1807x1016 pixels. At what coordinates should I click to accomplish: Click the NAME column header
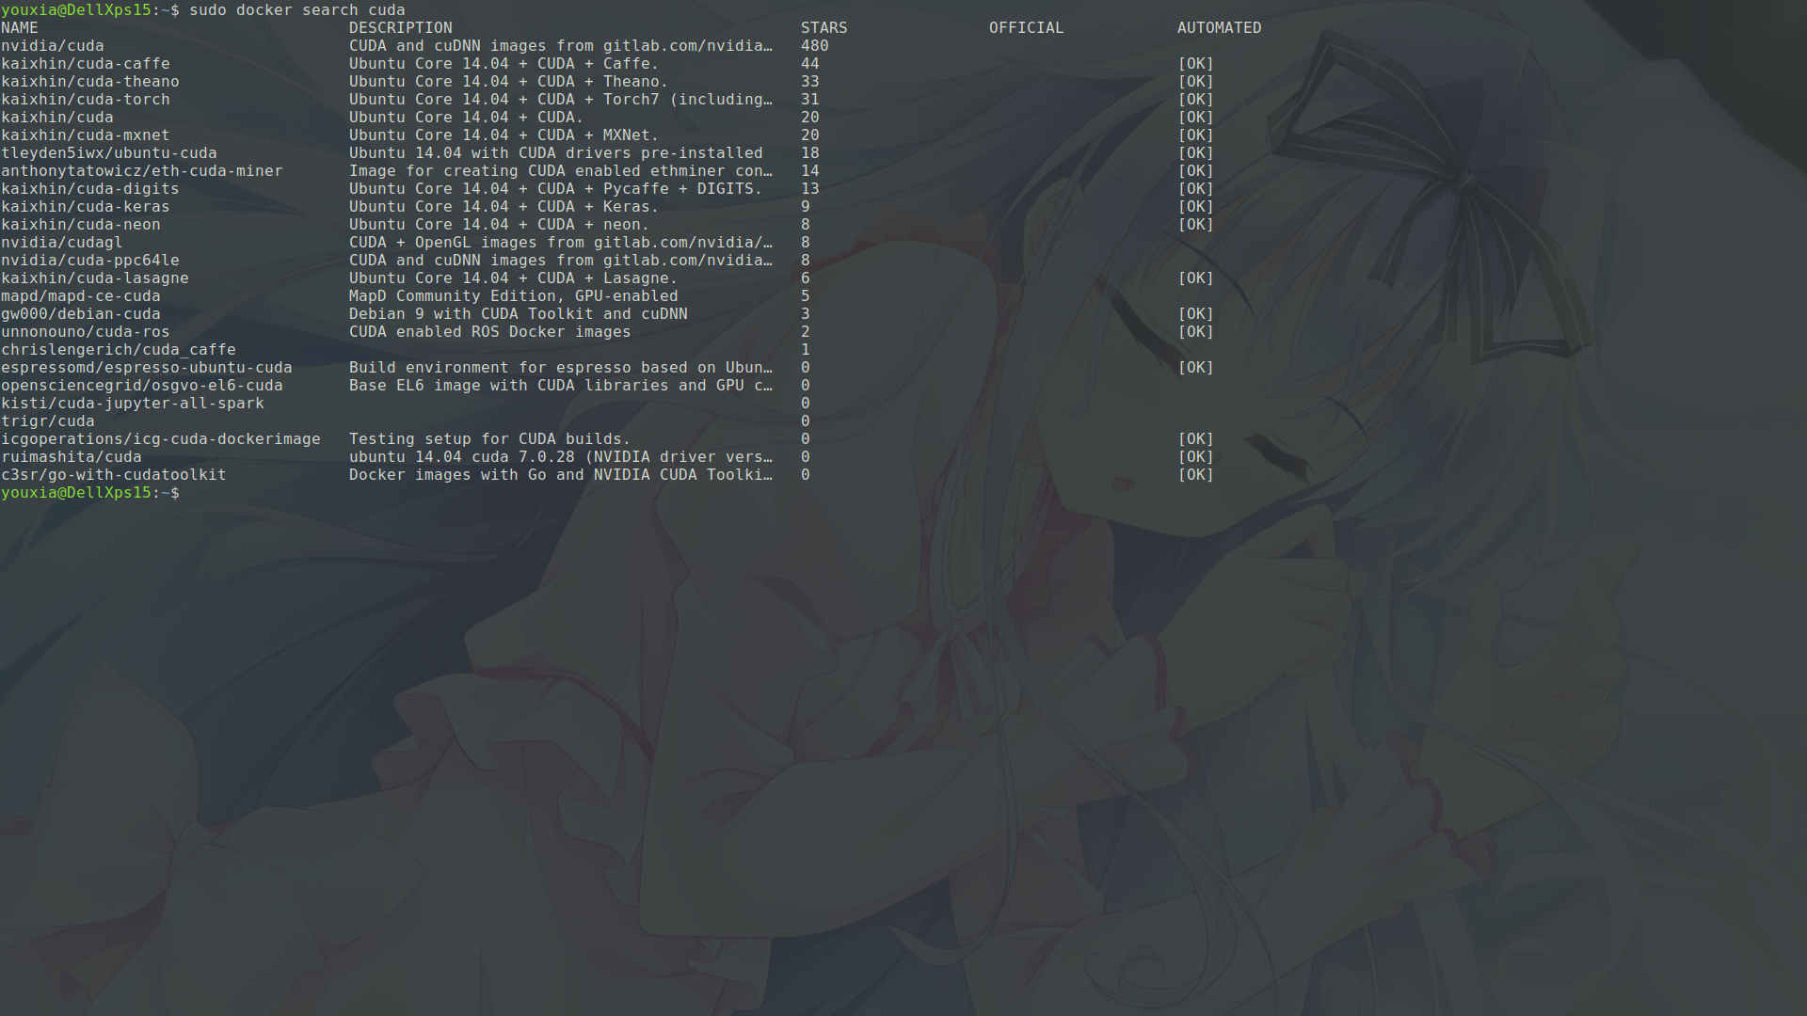(x=20, y=28)
